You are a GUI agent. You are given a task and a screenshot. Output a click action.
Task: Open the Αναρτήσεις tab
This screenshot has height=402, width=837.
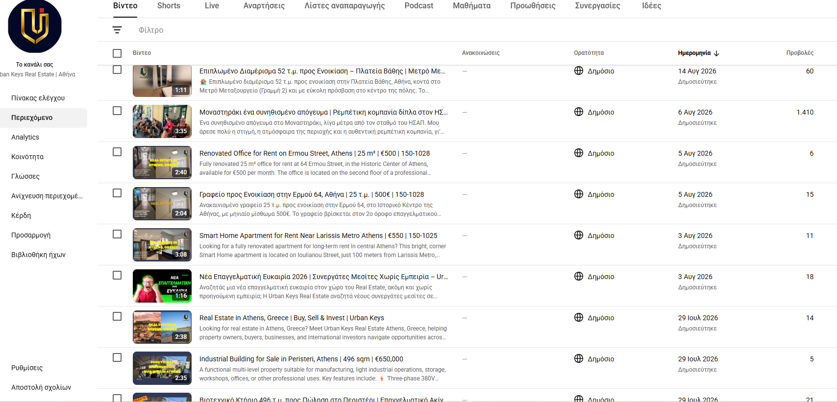click(264, 6)
